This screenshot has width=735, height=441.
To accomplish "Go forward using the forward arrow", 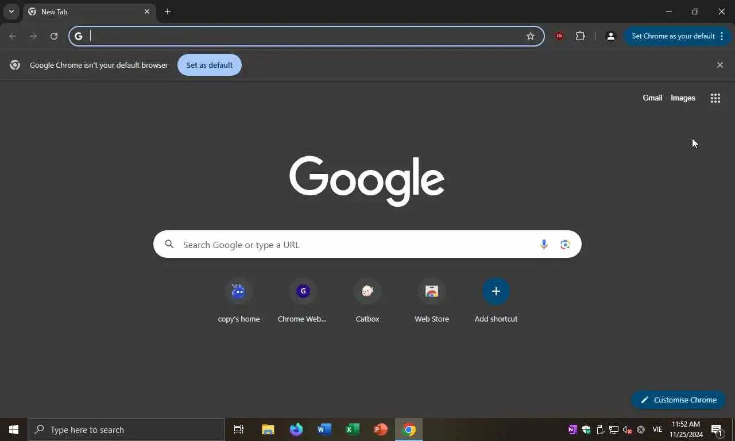I will pyautogui.click(x=33, y=36).
